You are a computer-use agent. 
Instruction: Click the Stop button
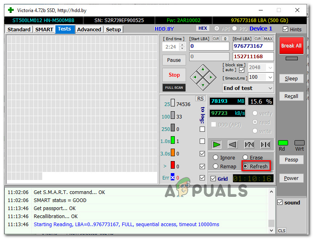(174, 75)
